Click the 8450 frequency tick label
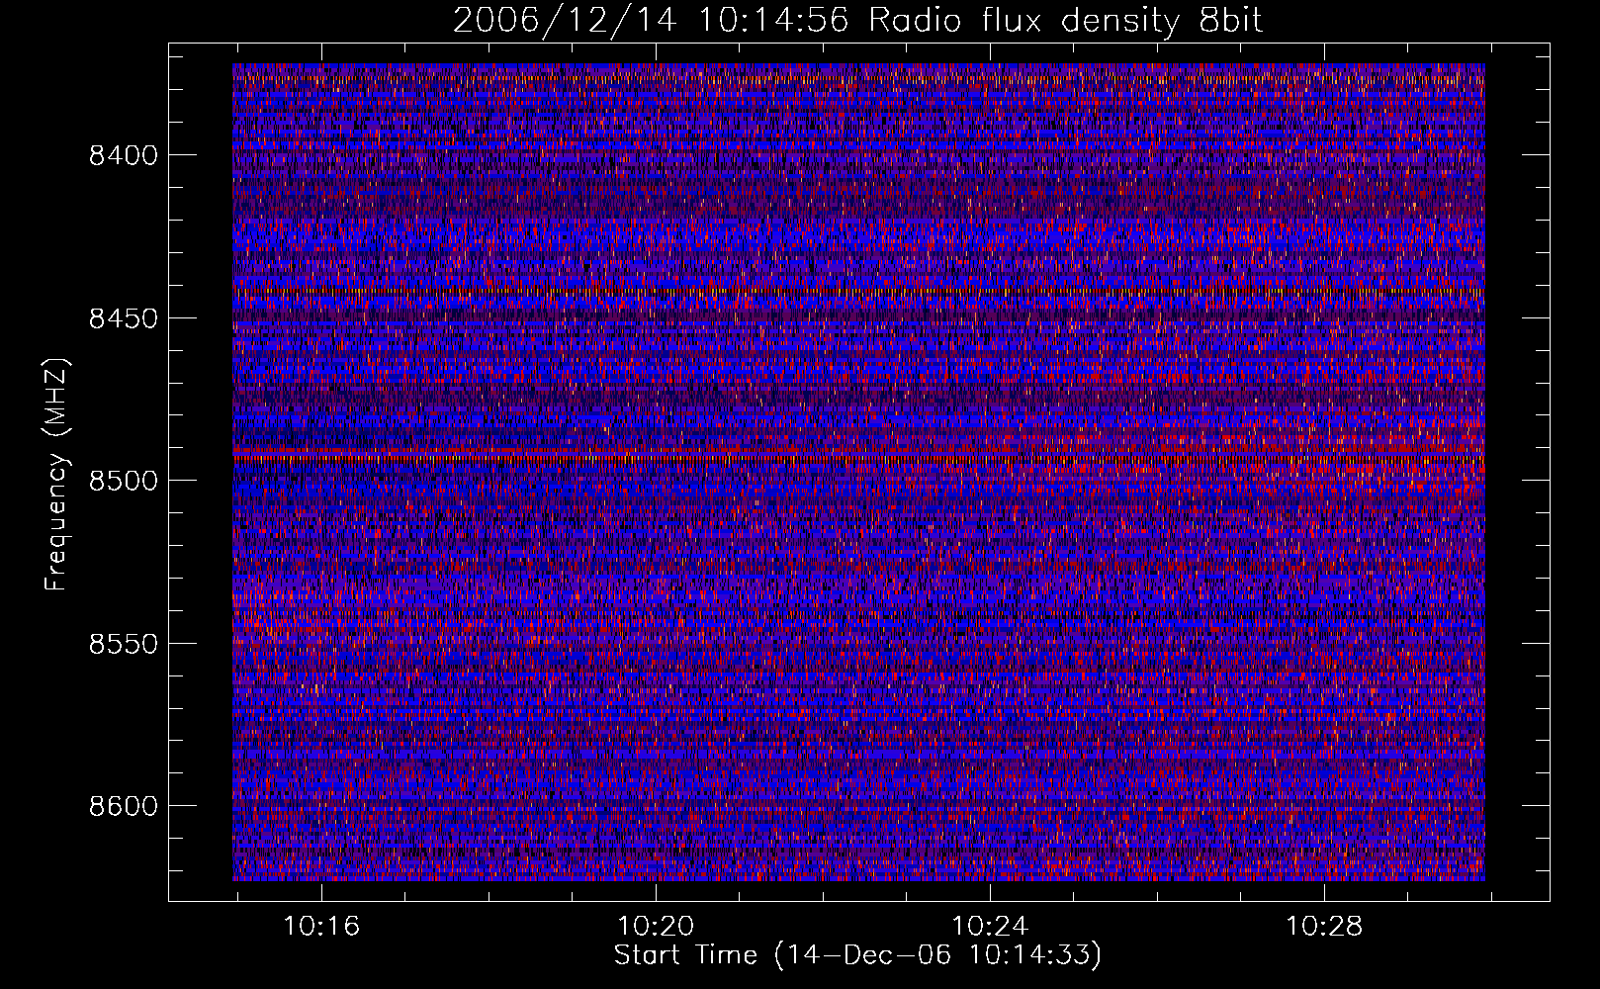This screenshot has height=989, width=1600. tap(124, 318)
